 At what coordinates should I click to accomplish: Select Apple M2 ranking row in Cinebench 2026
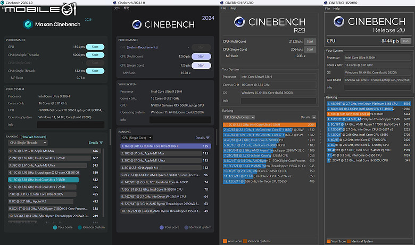tap(54, 201)
